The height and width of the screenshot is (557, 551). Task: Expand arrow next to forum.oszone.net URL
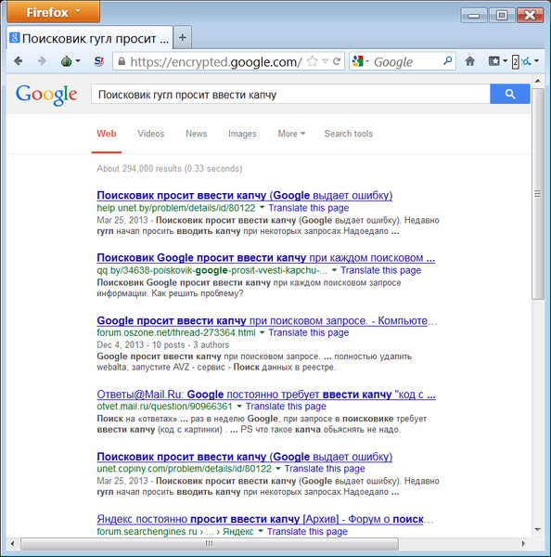(x=262, y=332)
